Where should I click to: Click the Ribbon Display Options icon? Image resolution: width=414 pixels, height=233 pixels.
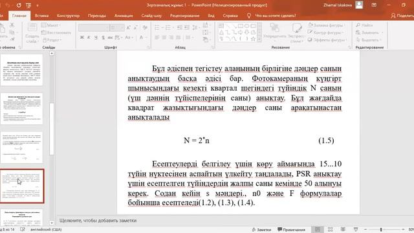click(x=374, y=5)
